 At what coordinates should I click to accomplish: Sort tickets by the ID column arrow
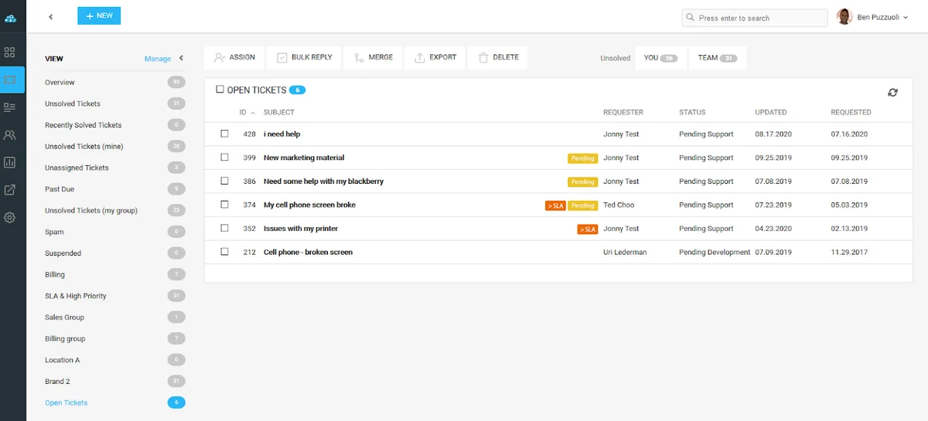pos(253,113)
